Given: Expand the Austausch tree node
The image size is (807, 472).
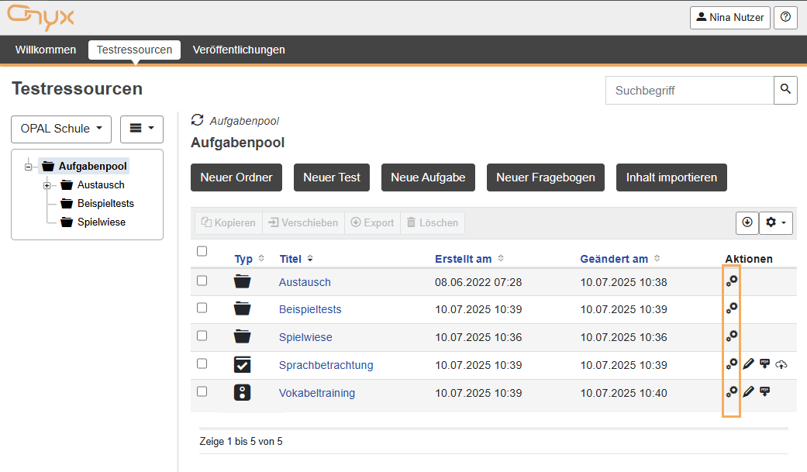Looking at the screenshot, I should 47,185.
